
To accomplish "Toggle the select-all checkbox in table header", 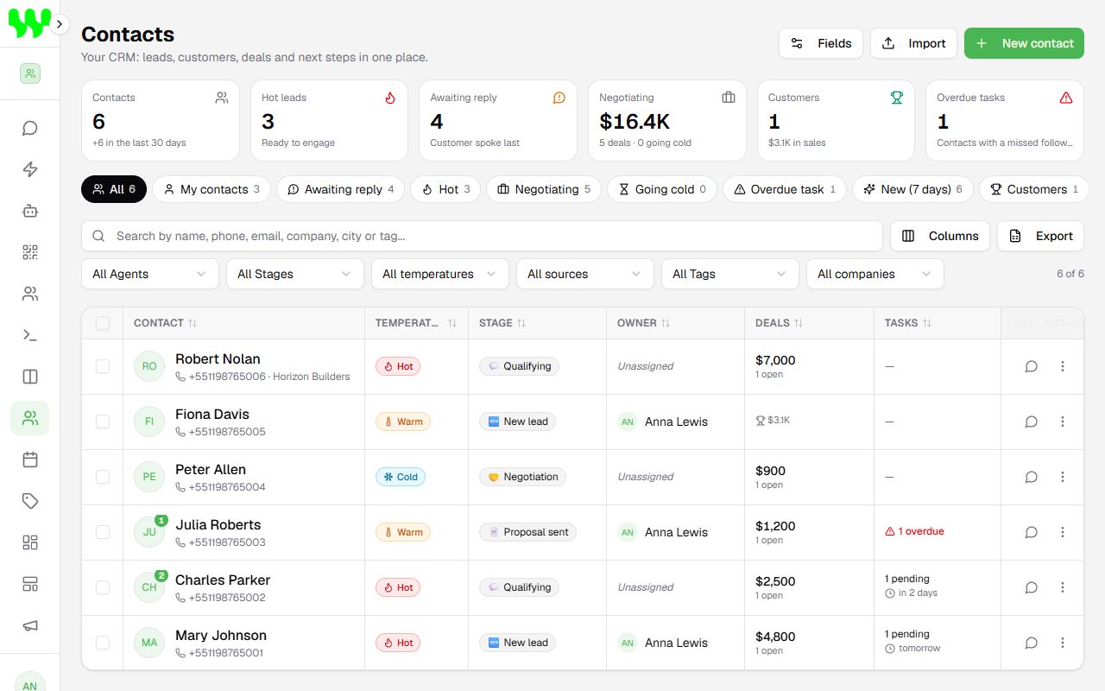I will pyautogui.click(x=103, y=323).
